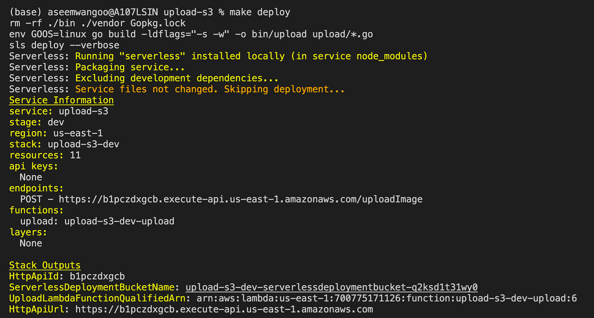Open the POST uploadImage endpoint URL
The height and width of the screenshot is (318, 594).
point(241,199)
